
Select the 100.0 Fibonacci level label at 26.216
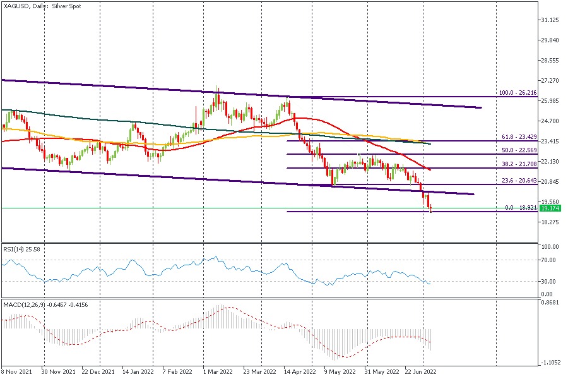(518, 93)
